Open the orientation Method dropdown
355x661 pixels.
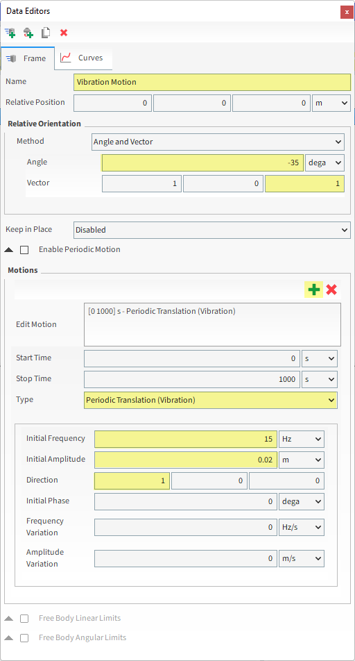coord(218,142)
